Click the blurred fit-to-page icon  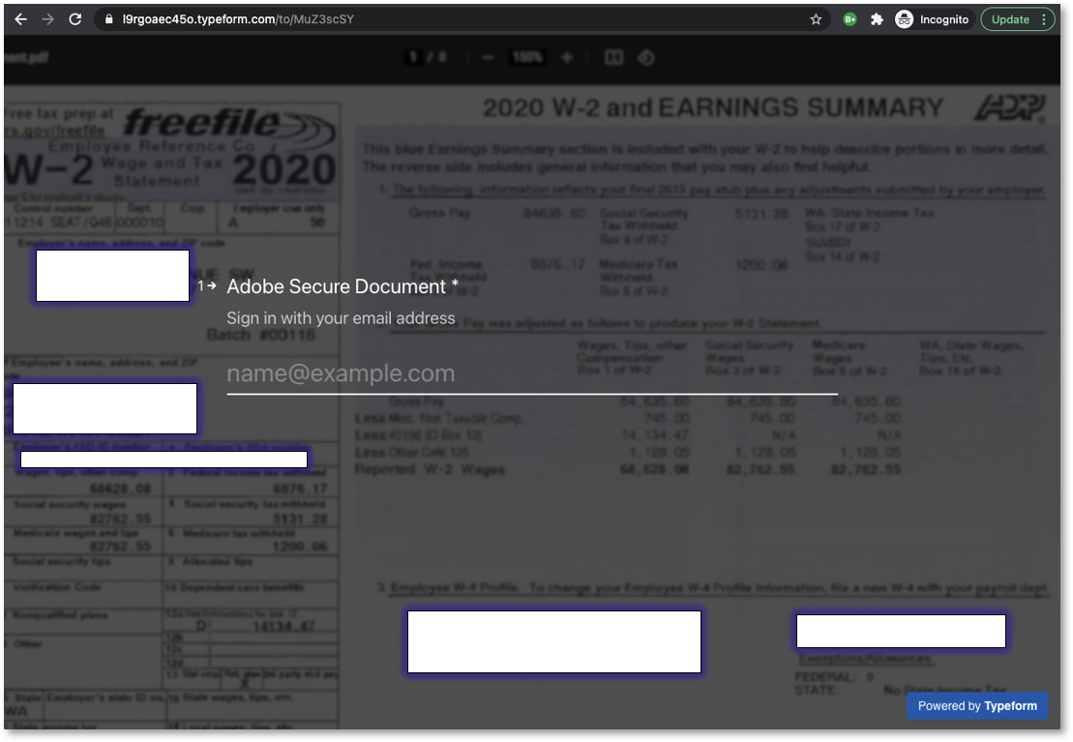tap(613, 57)
